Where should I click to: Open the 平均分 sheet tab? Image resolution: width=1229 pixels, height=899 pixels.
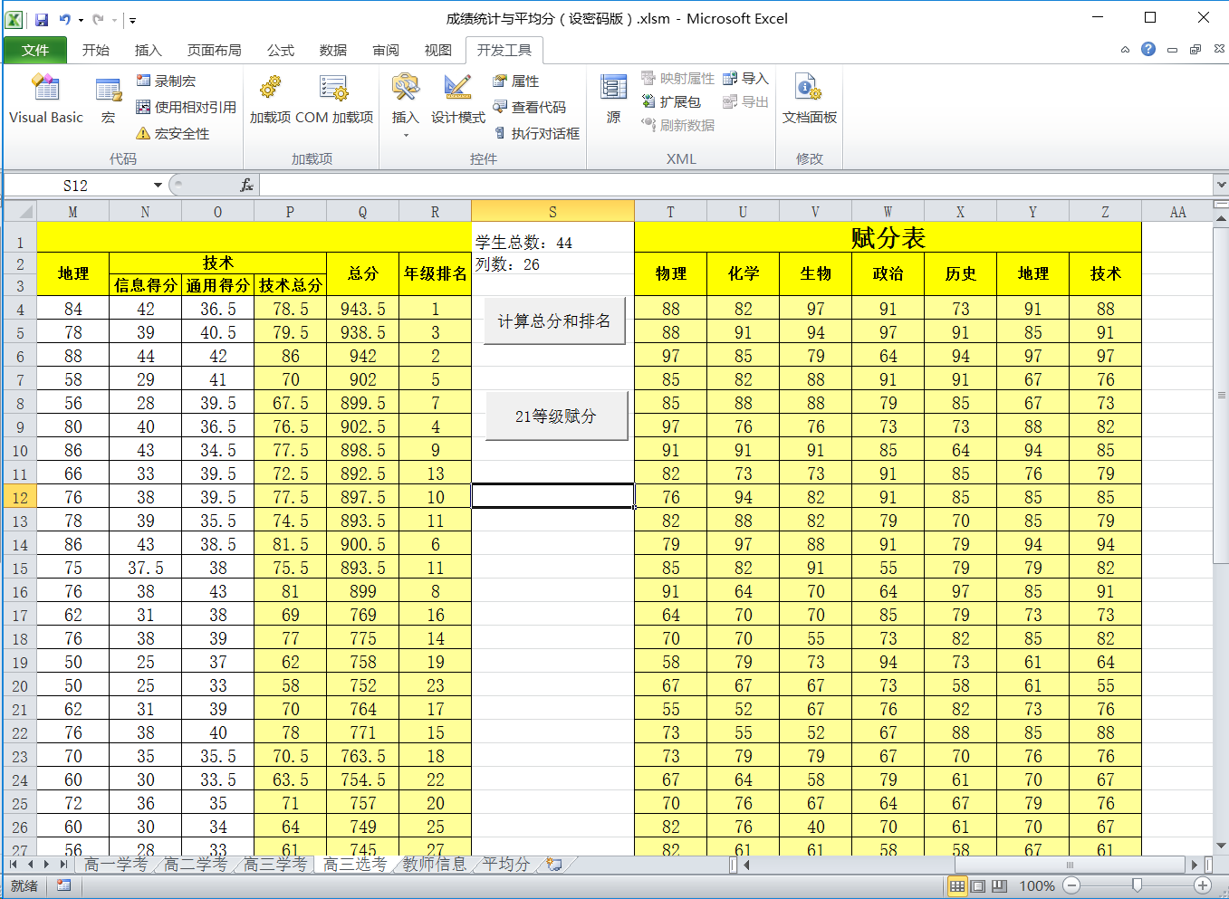[x=505, y=865]
